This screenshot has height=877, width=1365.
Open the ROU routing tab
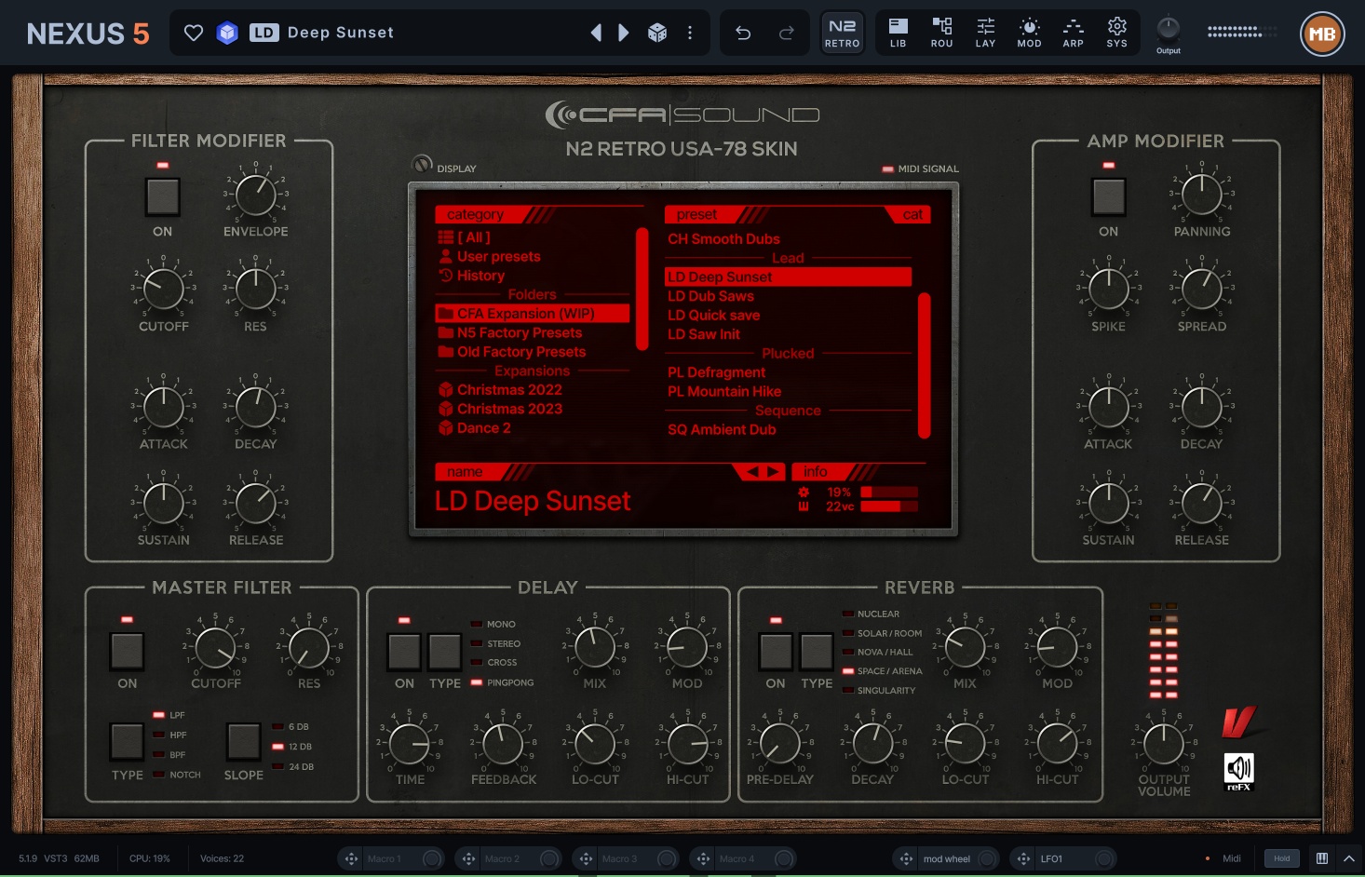click(941, 33)
